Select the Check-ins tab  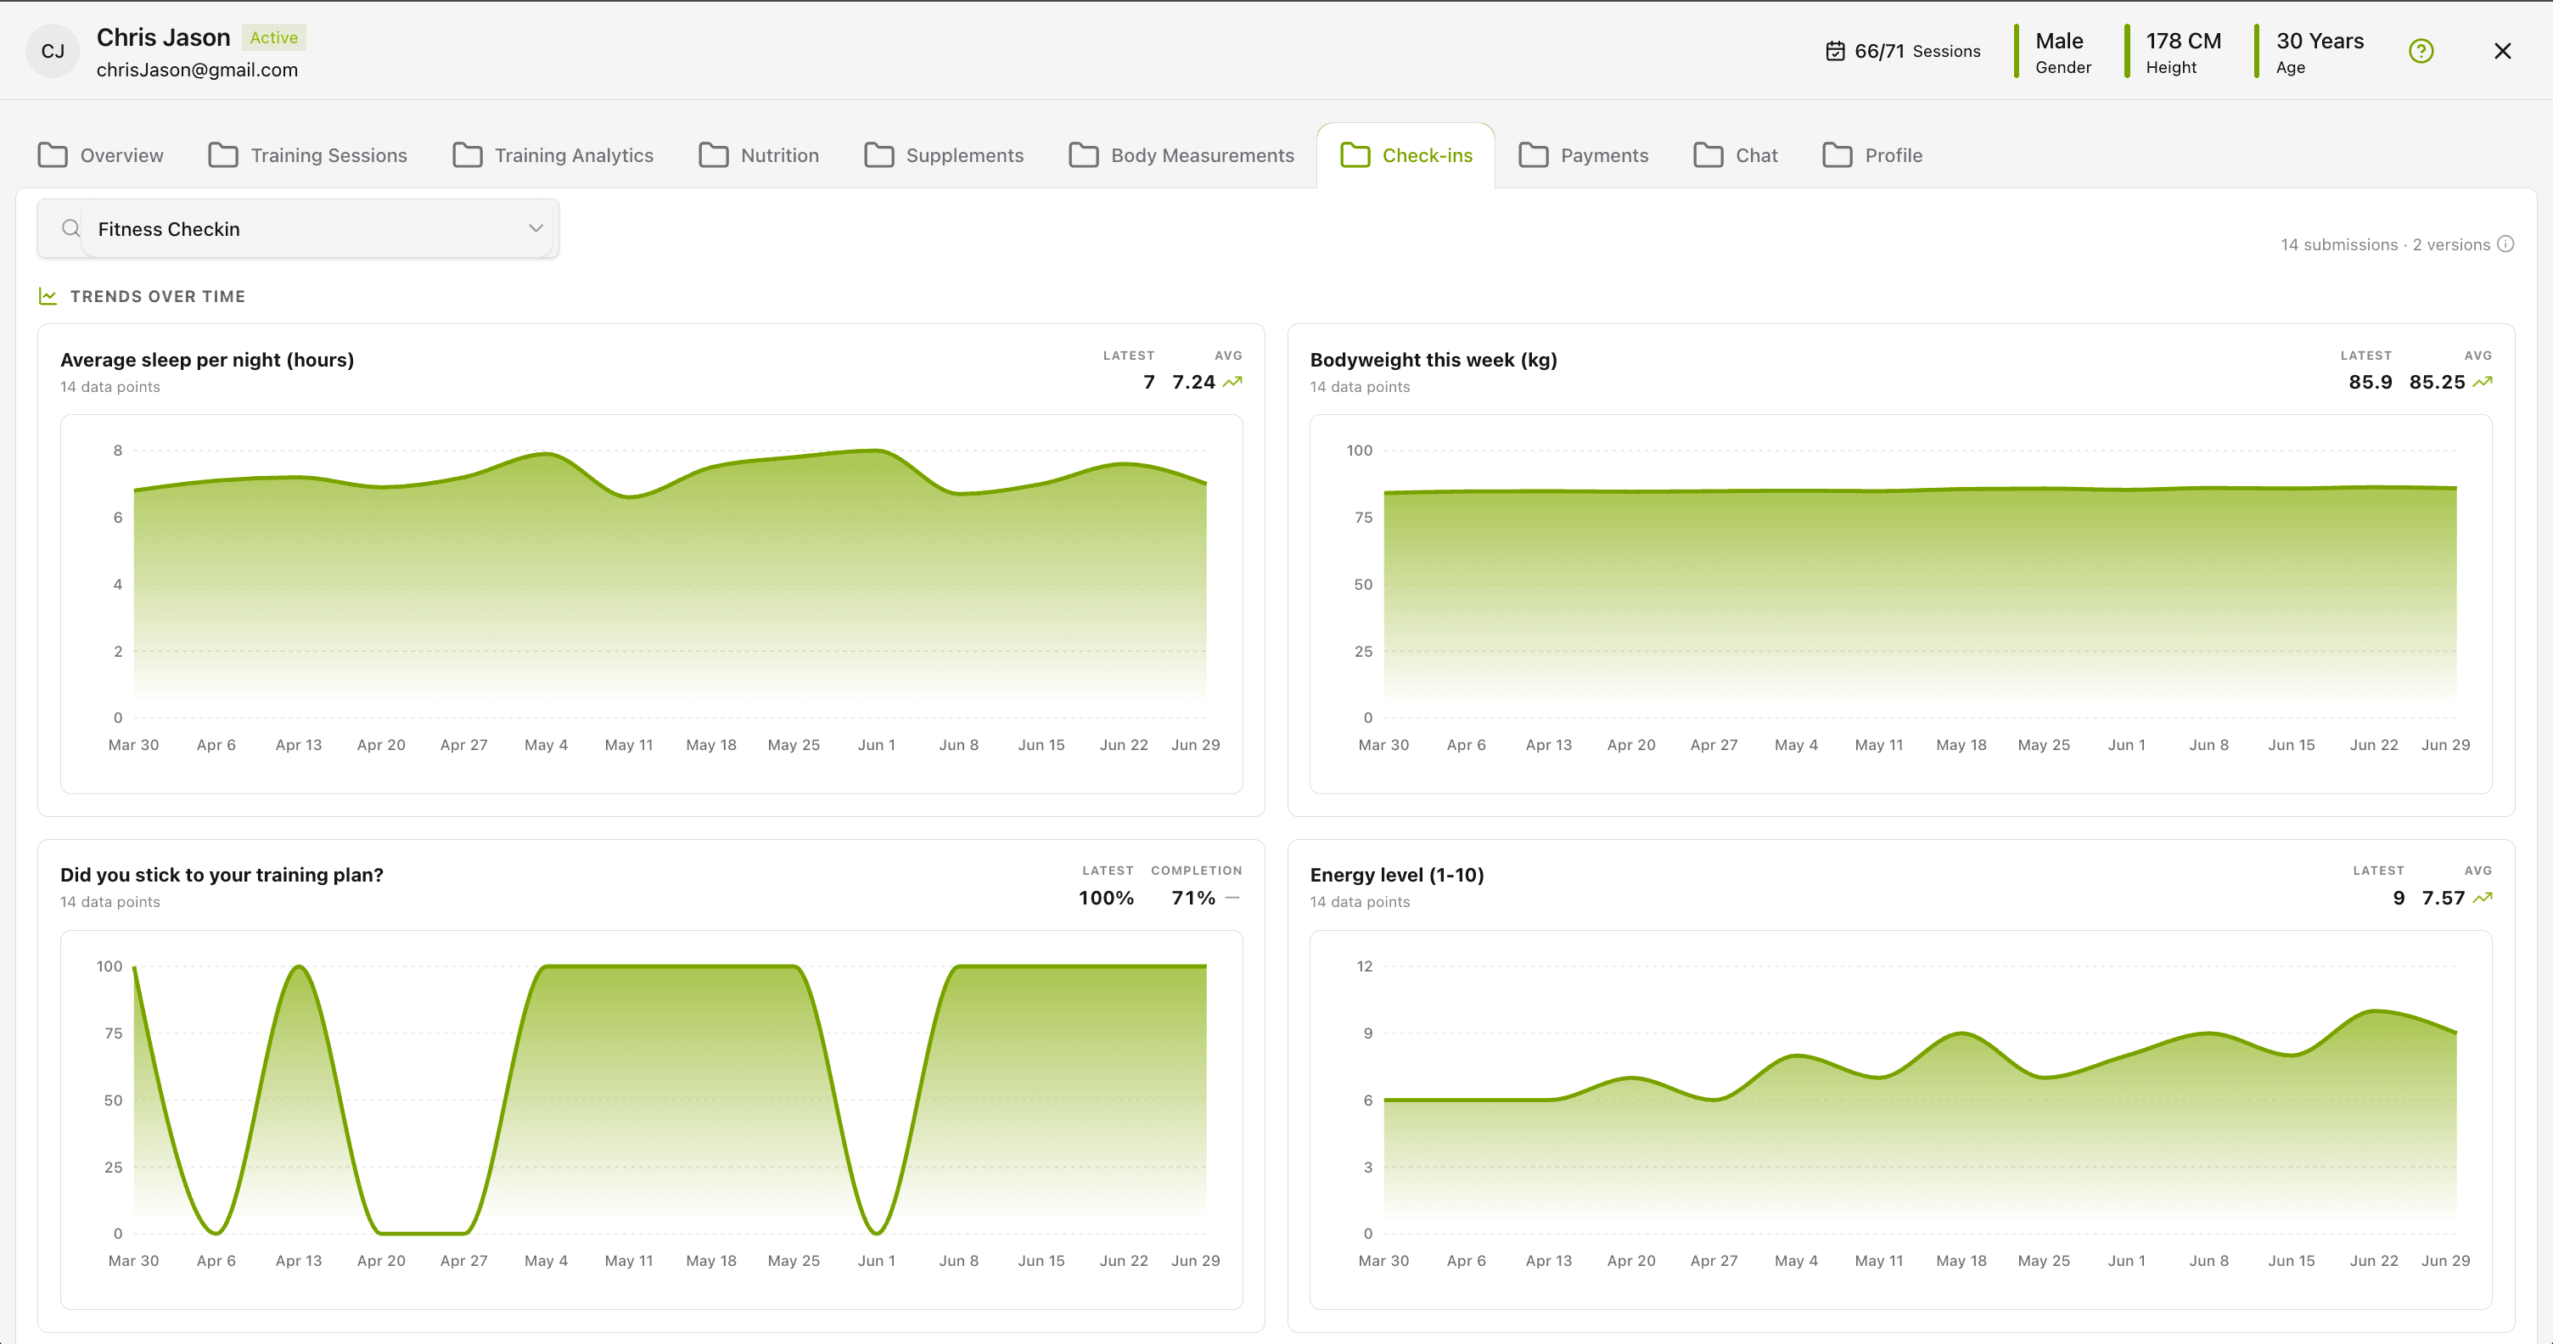coord(1406,155)
